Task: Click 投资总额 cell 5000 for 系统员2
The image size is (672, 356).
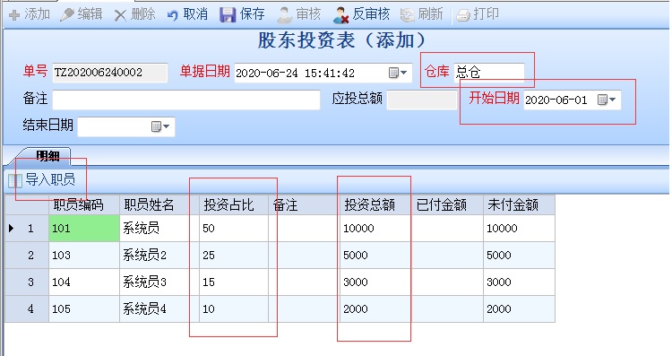Action: pyautogui.click(x=375, y=256)
